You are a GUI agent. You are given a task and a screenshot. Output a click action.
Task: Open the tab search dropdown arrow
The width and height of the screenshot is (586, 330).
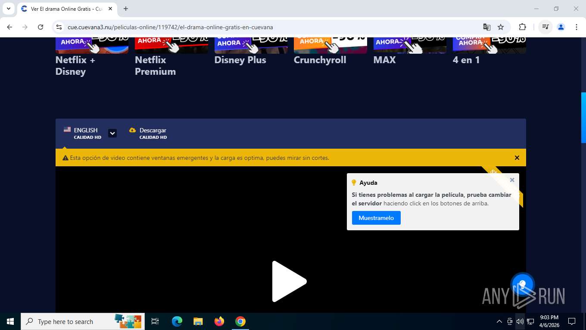(x=9, y=9)
